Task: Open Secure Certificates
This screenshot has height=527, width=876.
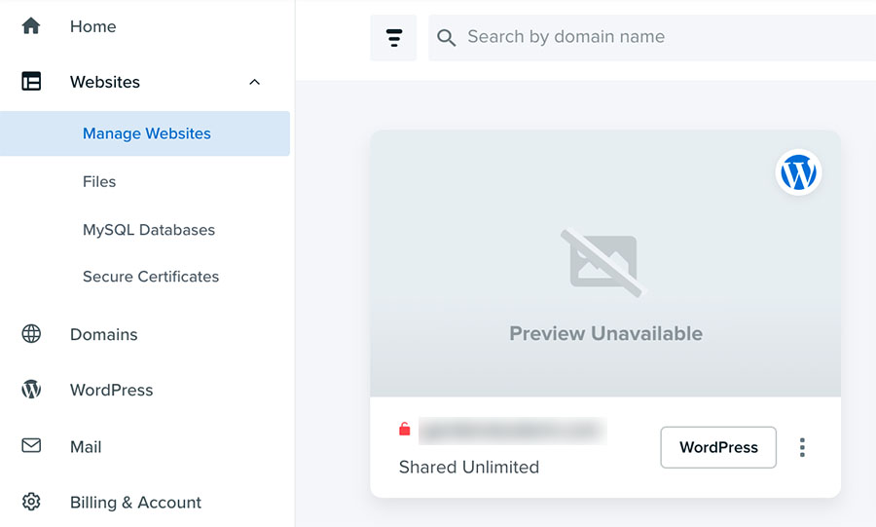Action: click(151, 277)
